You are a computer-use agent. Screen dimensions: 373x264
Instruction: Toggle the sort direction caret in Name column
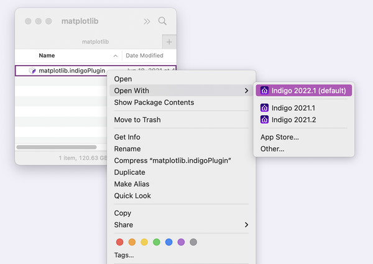click(116, 56)
